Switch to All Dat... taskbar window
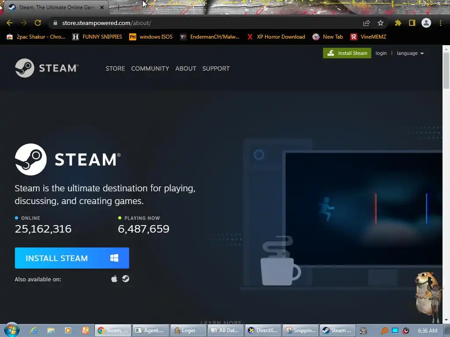This screenshot has height=337, width=450. coord(225,330)
